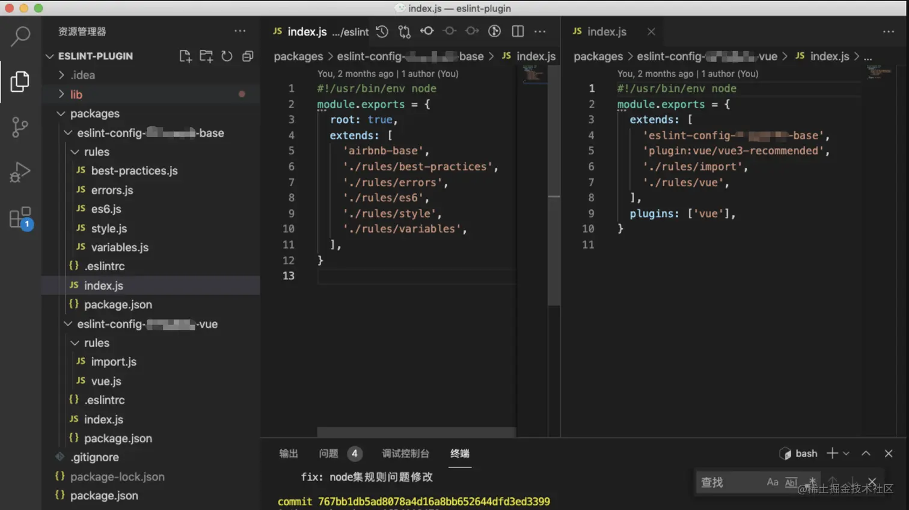This screenshot has width=909, height=510.
Task: Open the Explorer view in activity bar
Action: coord(20,82)
